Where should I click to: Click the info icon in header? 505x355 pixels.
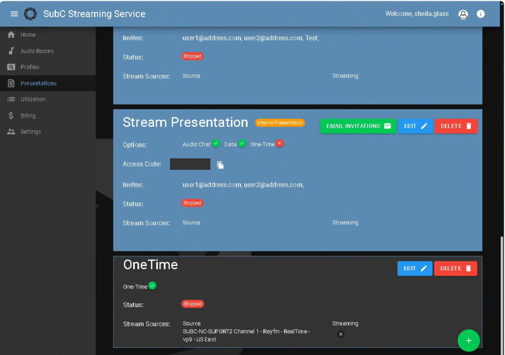point(481,14)
